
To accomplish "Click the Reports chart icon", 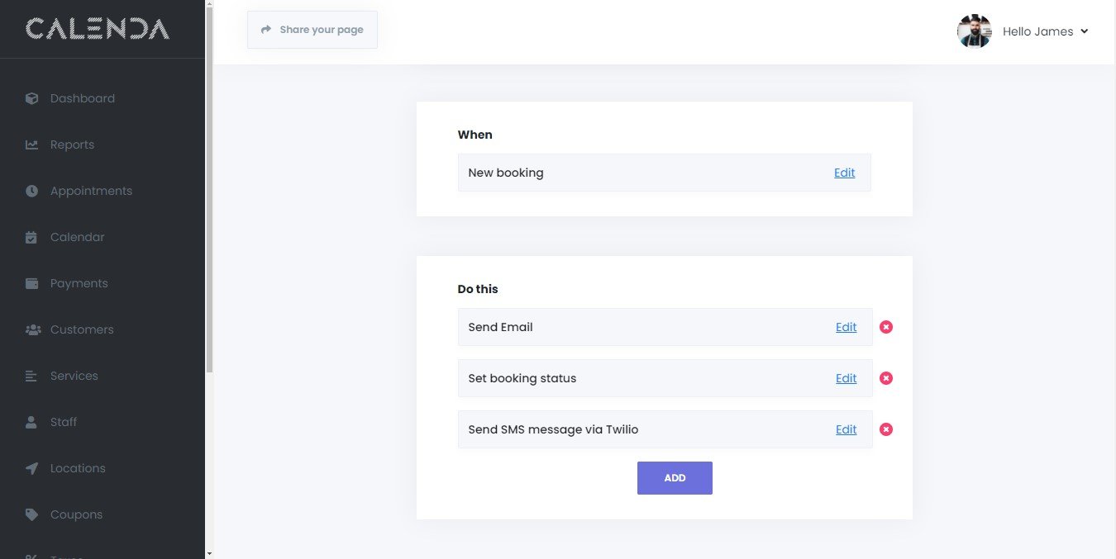I will pos(31,144).
